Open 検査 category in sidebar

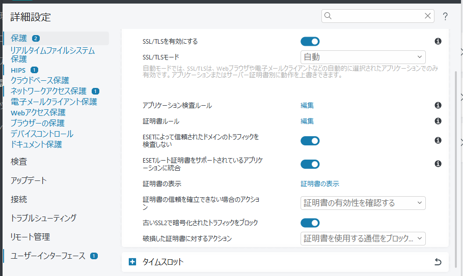pyautogui.click(x=19, y=162)
